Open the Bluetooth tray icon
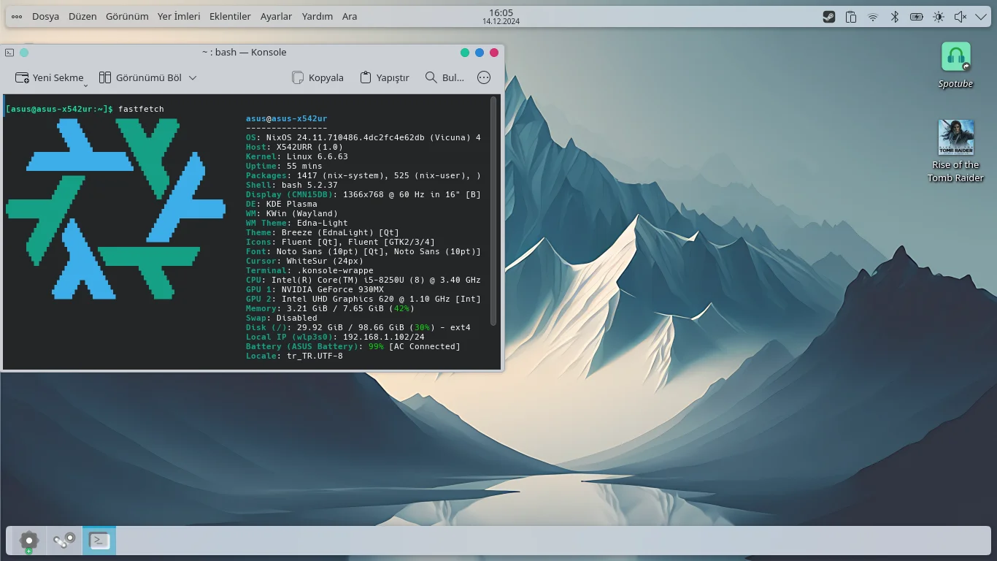The width and height of the screenshot is (997, 561). point(895,17)
